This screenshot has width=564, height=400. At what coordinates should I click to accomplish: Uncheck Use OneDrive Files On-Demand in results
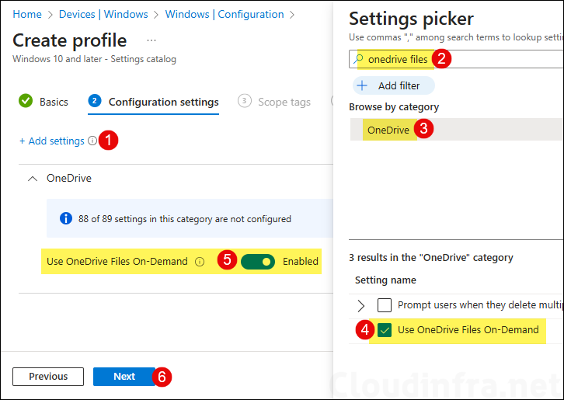(x=385, y=330)
